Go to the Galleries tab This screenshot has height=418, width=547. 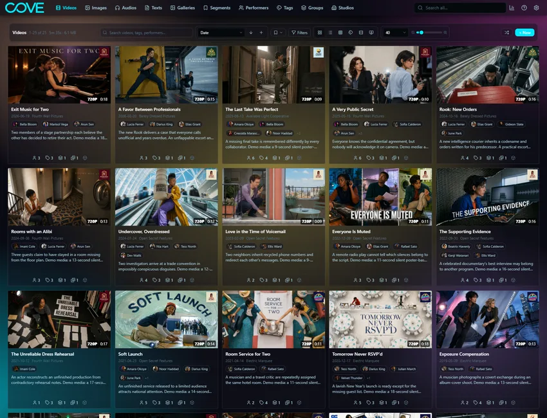[x=183, y=8]
